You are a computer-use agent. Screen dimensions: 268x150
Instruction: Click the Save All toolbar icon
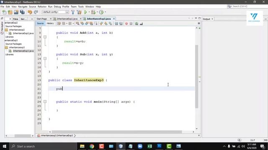[x=22, y=12]
